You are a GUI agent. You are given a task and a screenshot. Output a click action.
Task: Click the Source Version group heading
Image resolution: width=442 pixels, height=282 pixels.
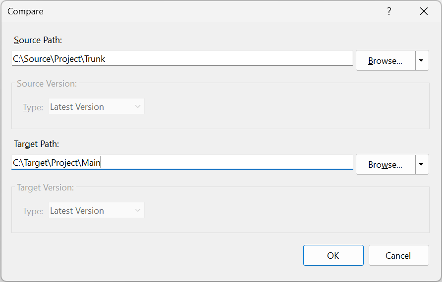tap(47, 84)
